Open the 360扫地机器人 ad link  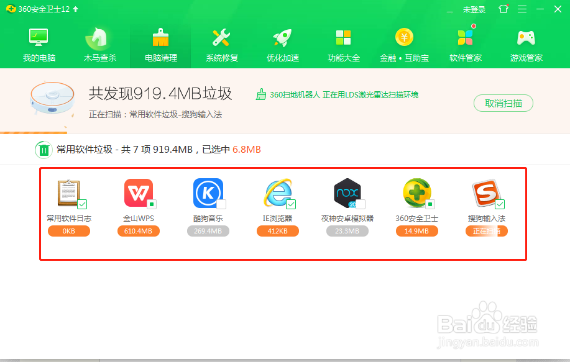(344, 95)
